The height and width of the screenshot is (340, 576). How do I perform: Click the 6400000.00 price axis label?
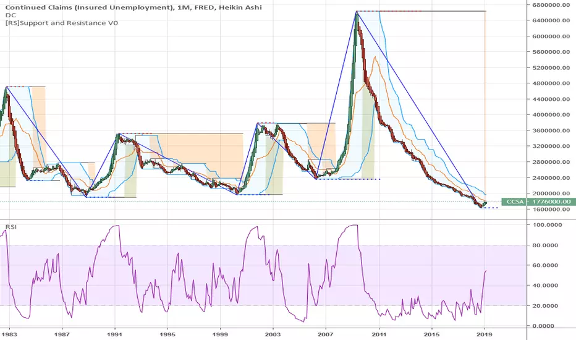pos(551,20)
